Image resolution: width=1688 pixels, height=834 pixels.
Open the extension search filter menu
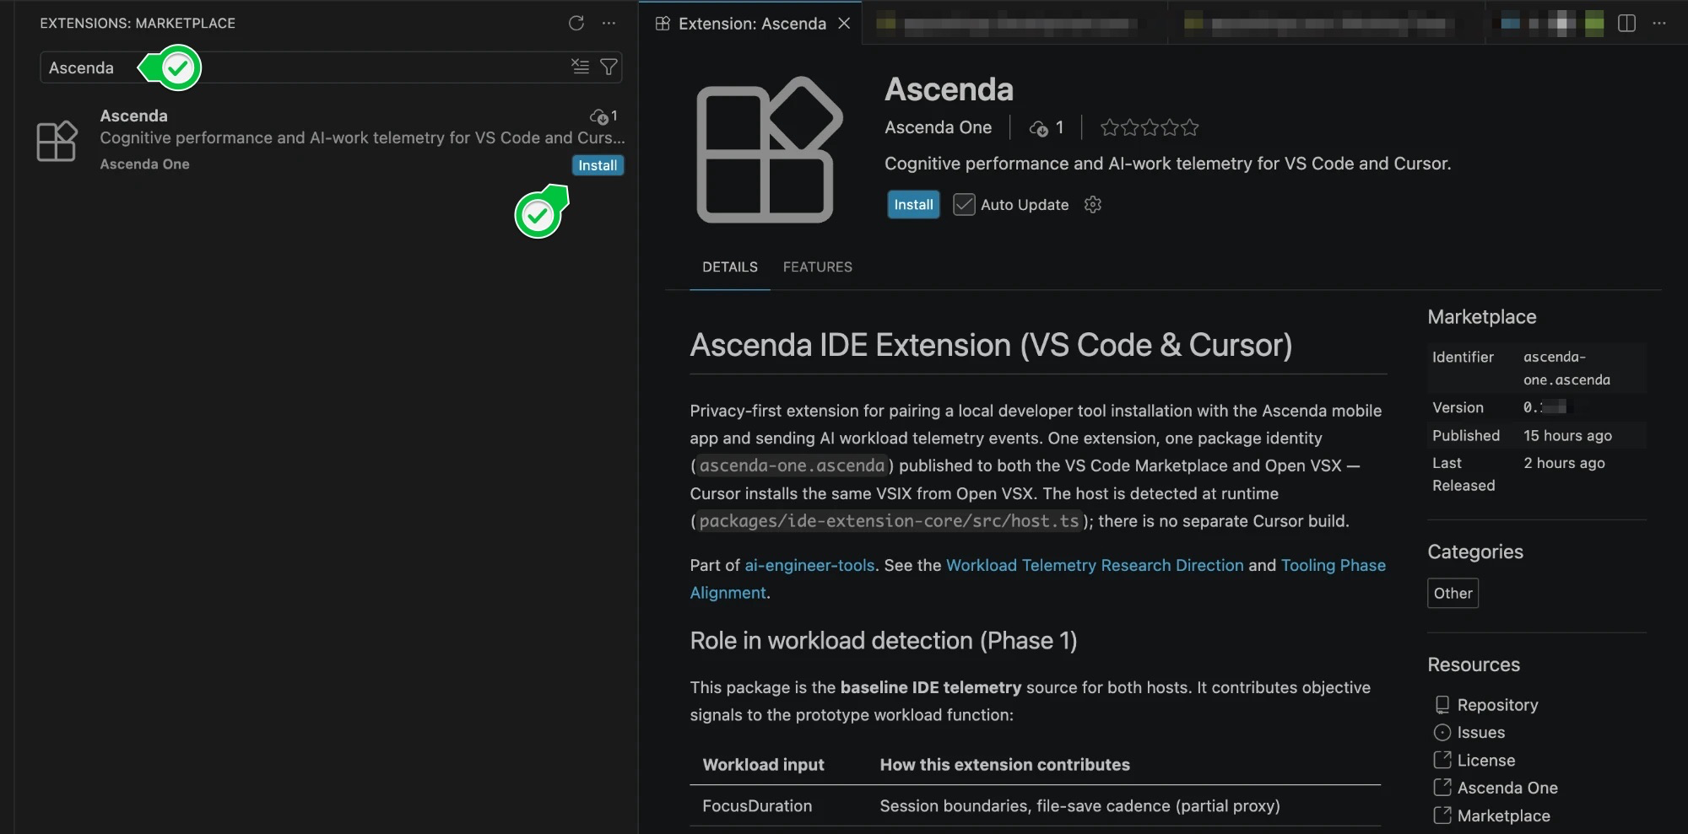coord(609,67)
